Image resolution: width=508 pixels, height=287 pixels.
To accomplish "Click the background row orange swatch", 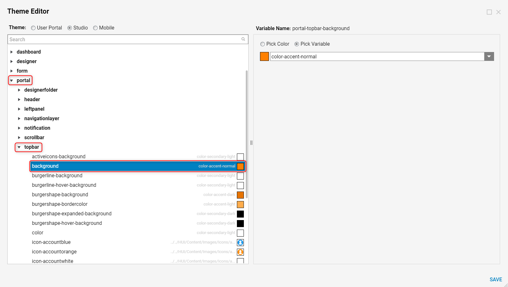I will pos(240,166).
